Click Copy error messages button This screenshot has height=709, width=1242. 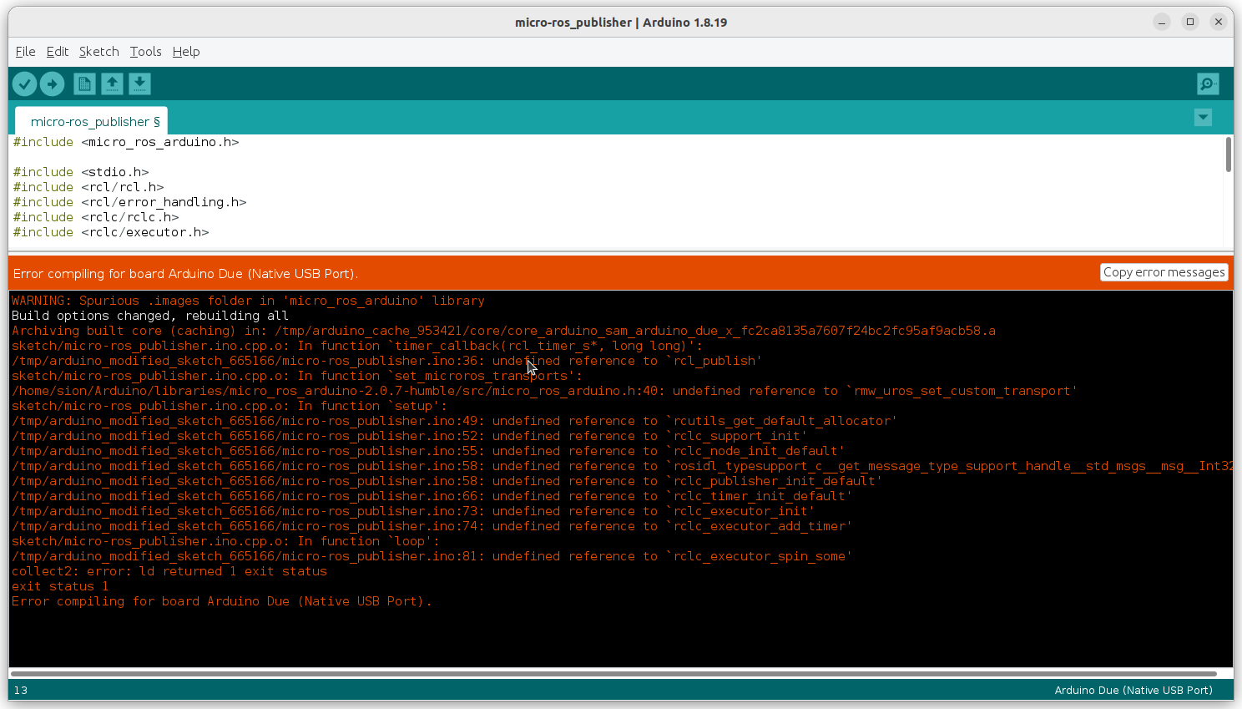(1164, 272)
